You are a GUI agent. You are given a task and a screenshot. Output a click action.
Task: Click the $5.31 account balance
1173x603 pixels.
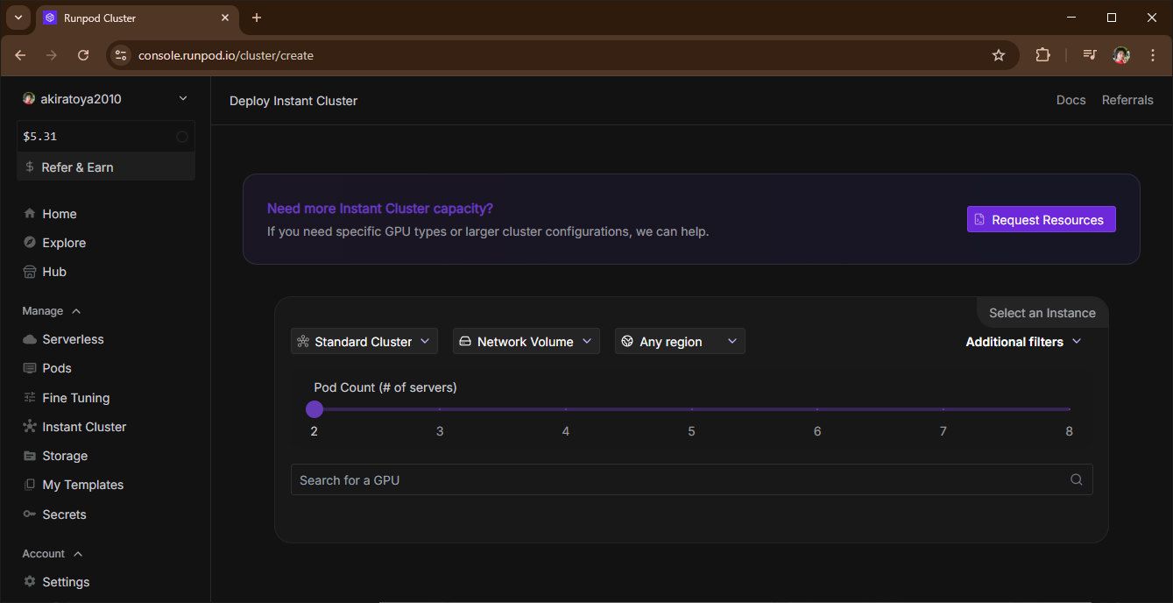pos(40,137)
